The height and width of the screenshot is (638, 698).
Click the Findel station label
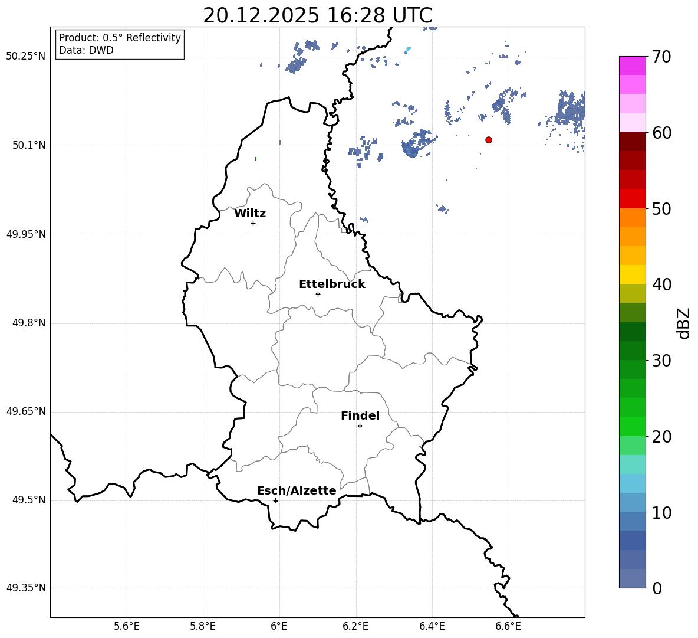pos(360,415)
